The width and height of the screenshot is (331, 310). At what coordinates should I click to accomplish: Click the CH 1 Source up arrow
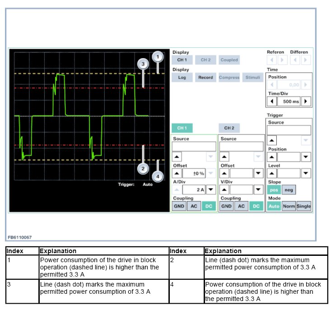177,157
